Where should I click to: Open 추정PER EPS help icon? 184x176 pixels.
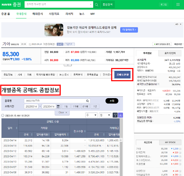[153, 104]
